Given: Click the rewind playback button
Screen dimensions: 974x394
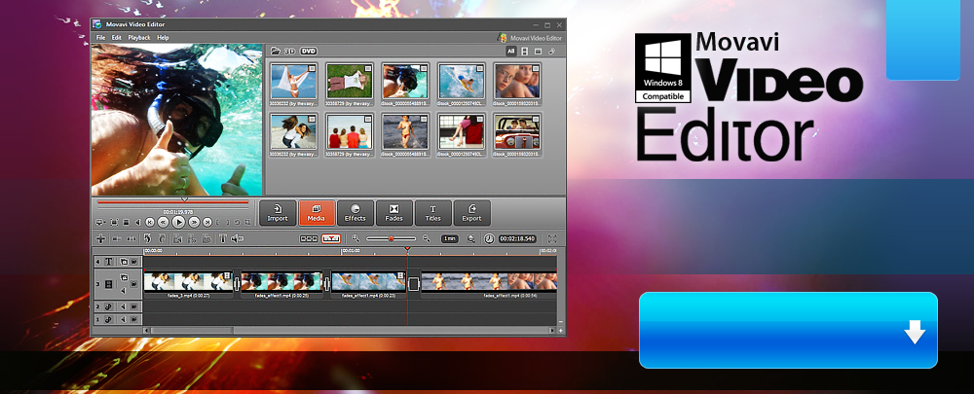Looking at the screenshot, I should (x=164, y=222).
